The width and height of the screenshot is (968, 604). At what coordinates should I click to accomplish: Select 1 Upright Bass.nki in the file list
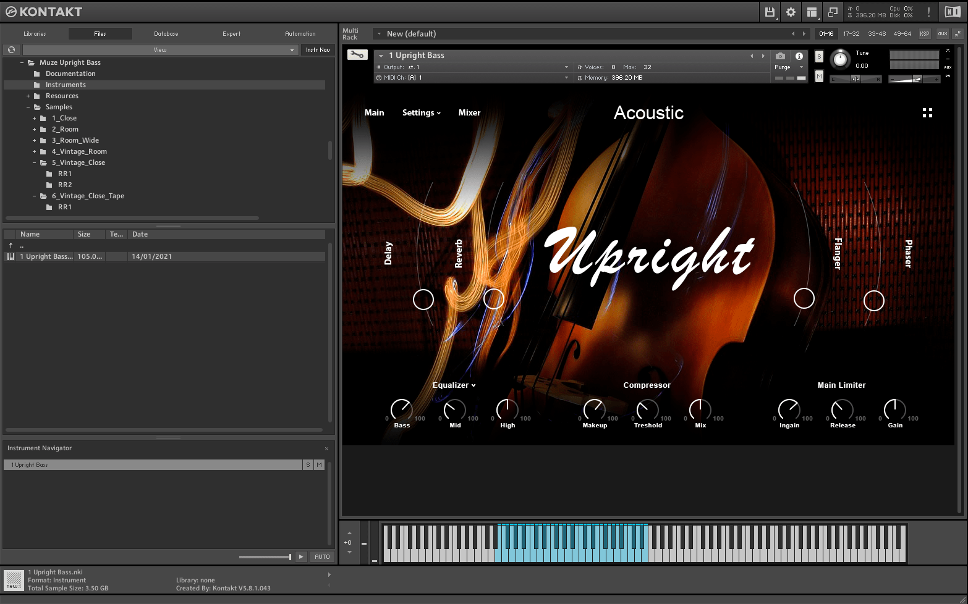point(46,256)
